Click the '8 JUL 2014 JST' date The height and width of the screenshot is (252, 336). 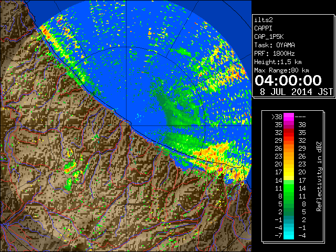[x=296, y=92]
